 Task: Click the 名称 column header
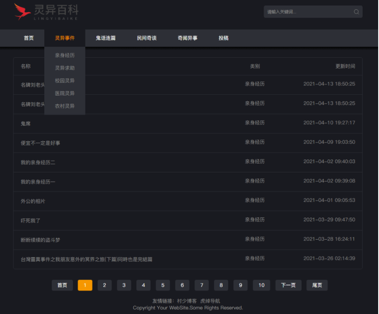click(x=26, y=66)
